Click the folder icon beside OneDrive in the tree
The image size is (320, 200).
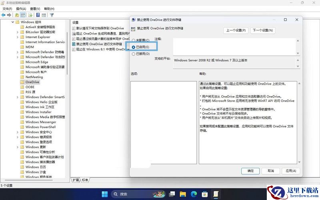tap(22, 82)
